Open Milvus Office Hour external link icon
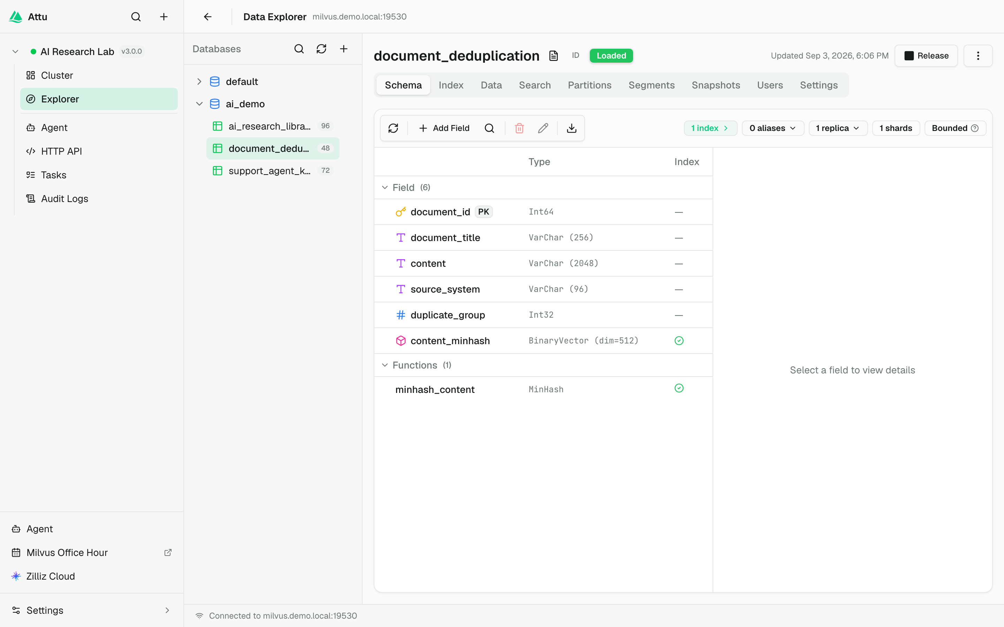 click(168, 552)
